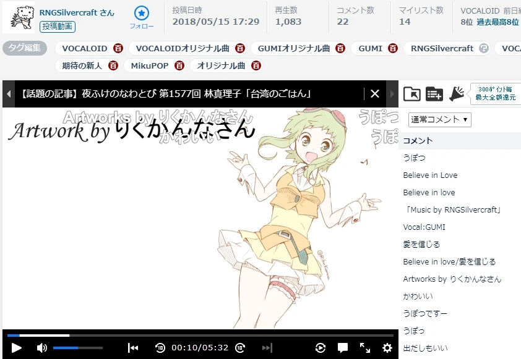This screenshot has width=521, height=359.
Task: Select the RNGSilvercraft tag
Action: [x=442, y=48]
